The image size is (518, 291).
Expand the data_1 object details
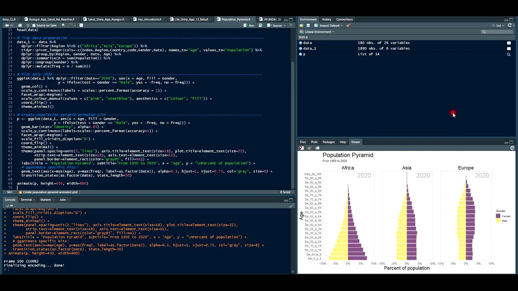coord(301,48)
